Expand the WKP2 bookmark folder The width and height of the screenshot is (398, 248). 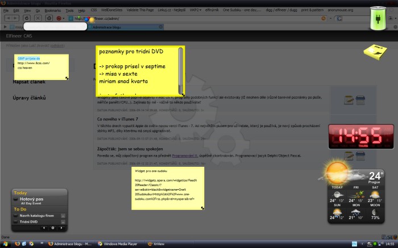click(x=196, y=10)
